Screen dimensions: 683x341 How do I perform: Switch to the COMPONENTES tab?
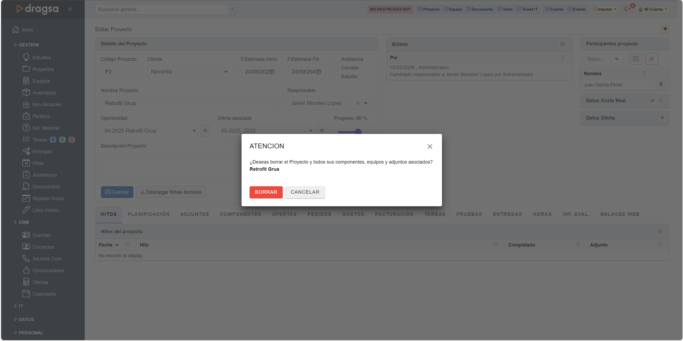click(x=240, y=214)
